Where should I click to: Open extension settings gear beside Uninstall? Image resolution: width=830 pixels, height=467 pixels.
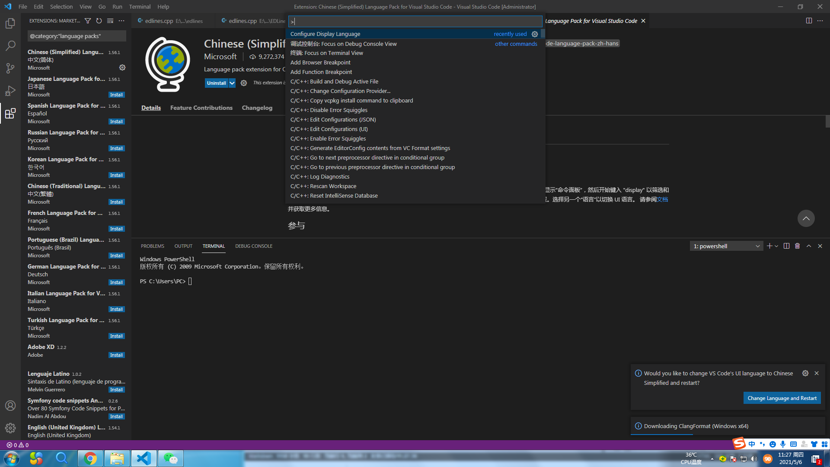point(244,83)
